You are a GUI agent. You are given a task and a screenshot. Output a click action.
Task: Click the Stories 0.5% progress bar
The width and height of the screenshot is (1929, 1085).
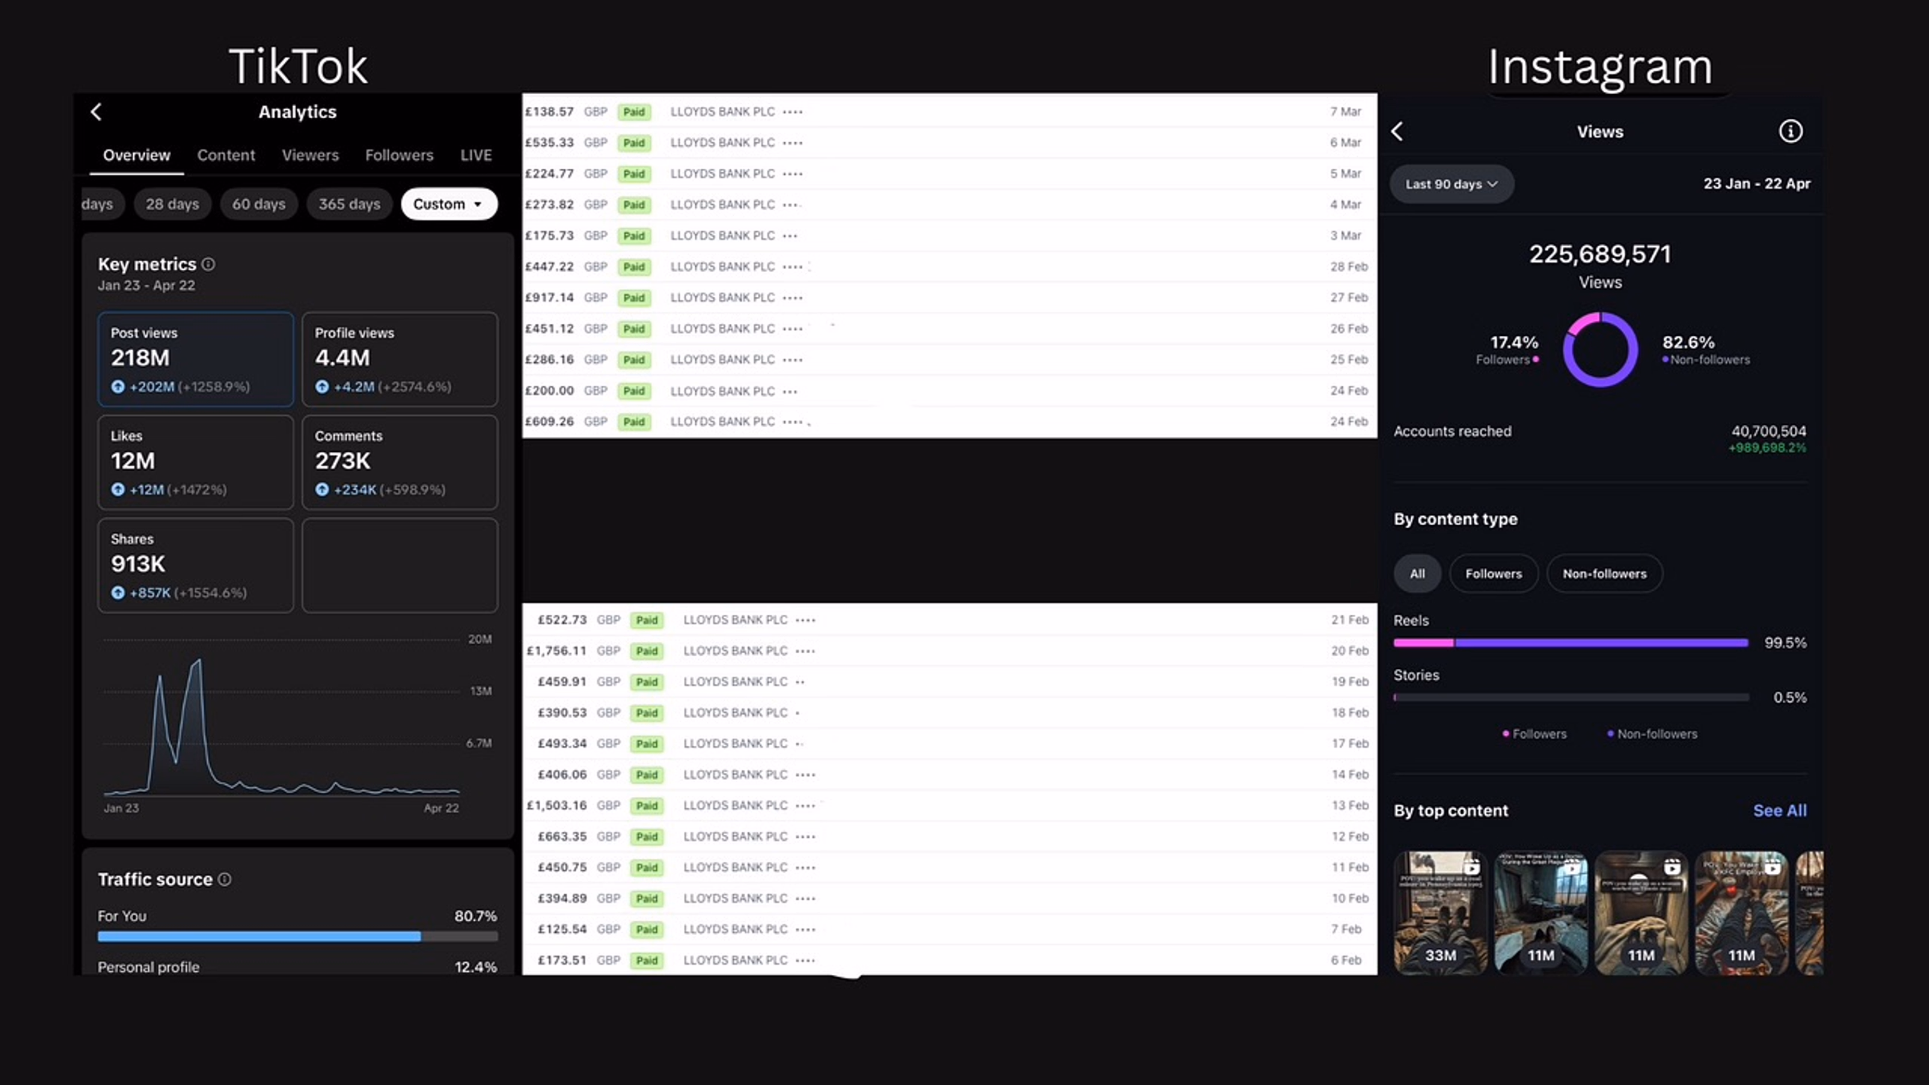(x=1570, y=698)
